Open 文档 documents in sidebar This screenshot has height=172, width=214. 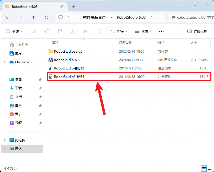(15, 97)
